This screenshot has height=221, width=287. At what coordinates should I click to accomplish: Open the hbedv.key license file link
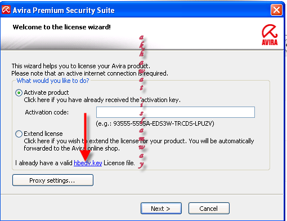[88, 163]
